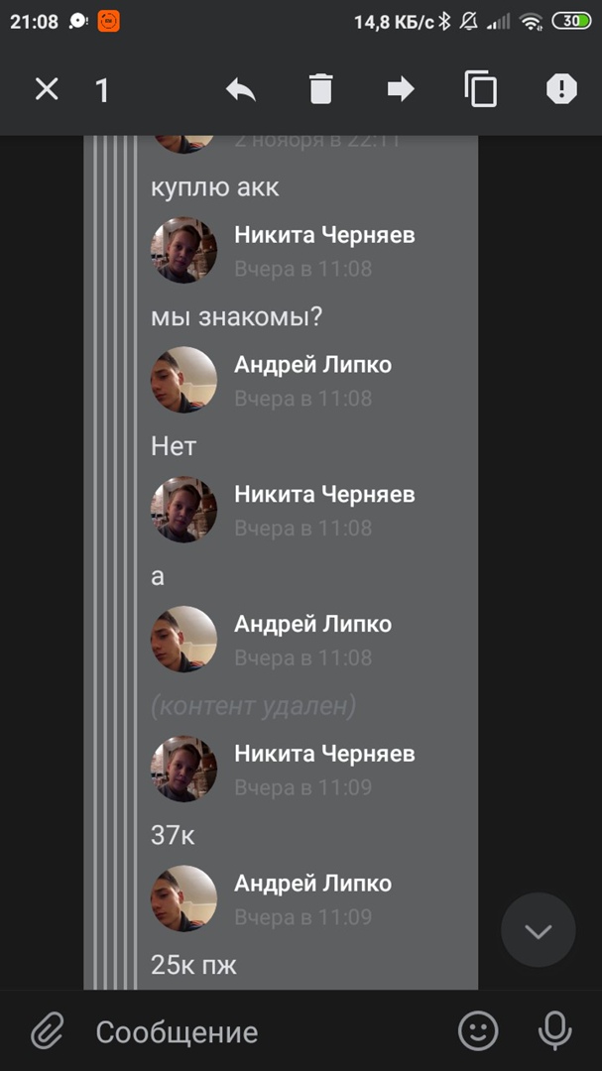
Task: Open the attachment paperclip
Action: click(48, 1031)
